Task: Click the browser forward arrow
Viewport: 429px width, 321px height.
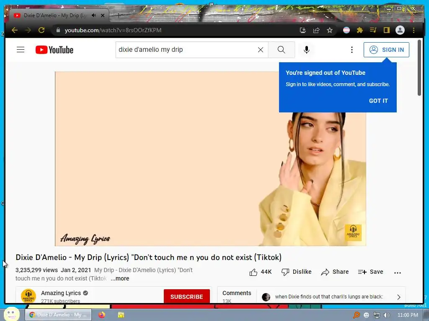Action: (x=28, y=30)
